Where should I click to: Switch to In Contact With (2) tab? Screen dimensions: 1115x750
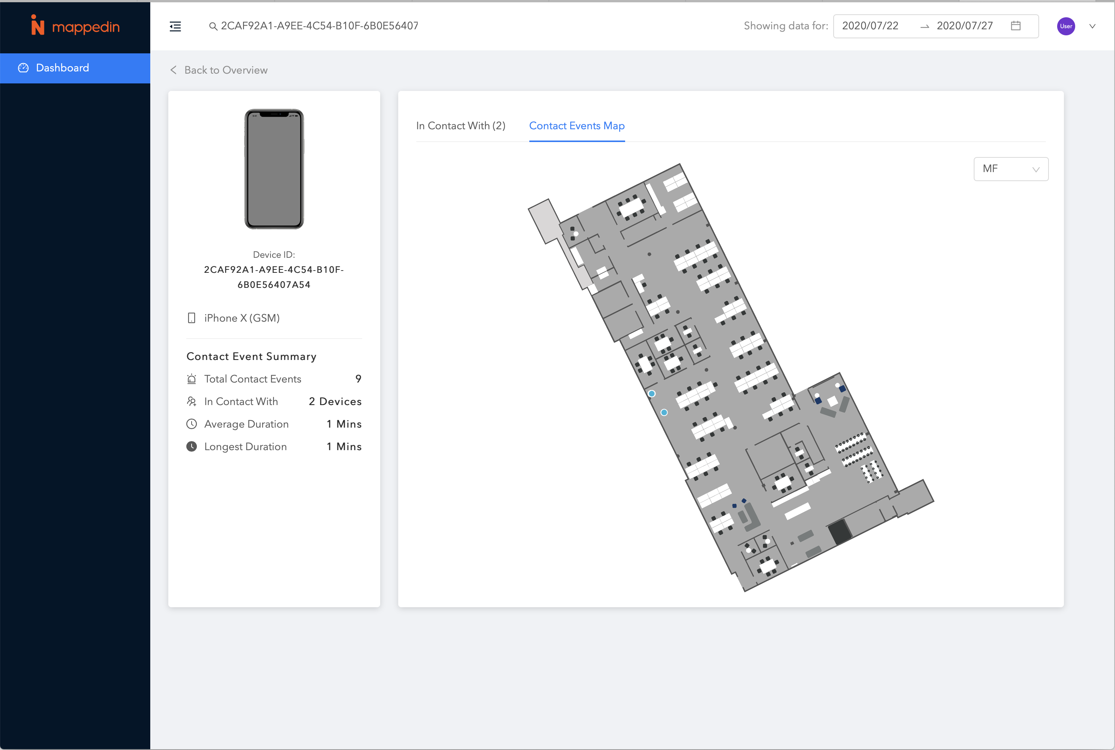pos(461,126)
